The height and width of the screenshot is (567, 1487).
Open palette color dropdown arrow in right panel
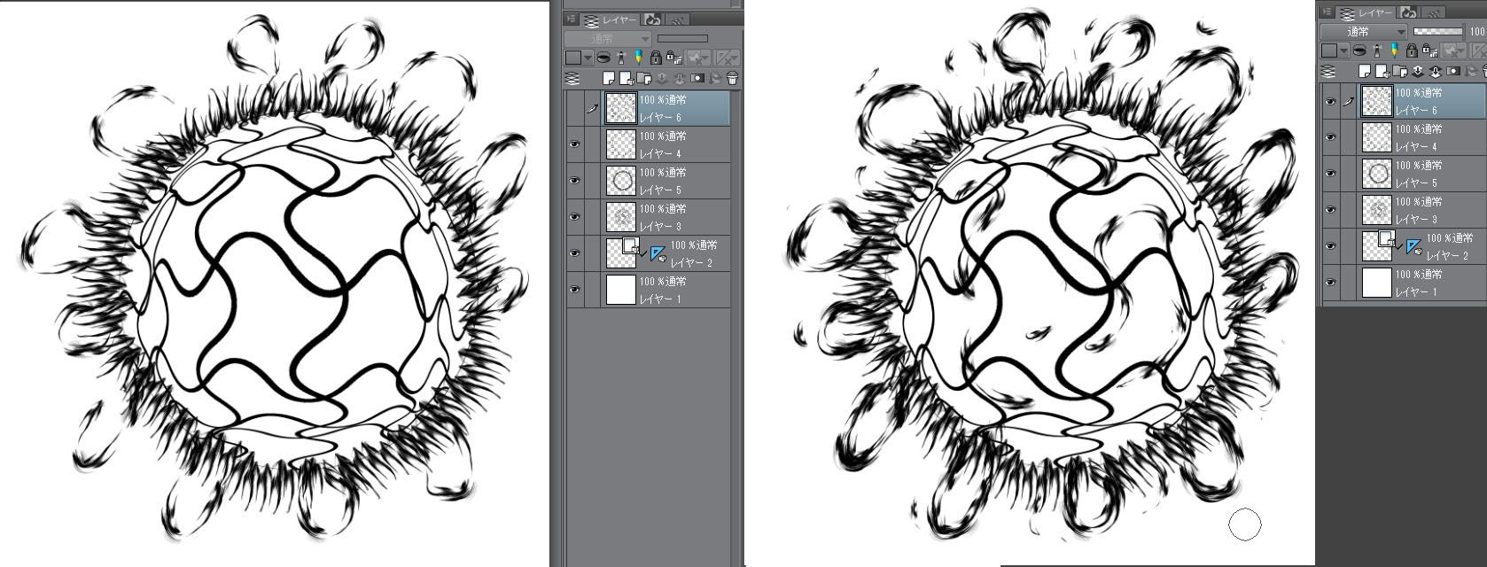[x=1343, y=50]
